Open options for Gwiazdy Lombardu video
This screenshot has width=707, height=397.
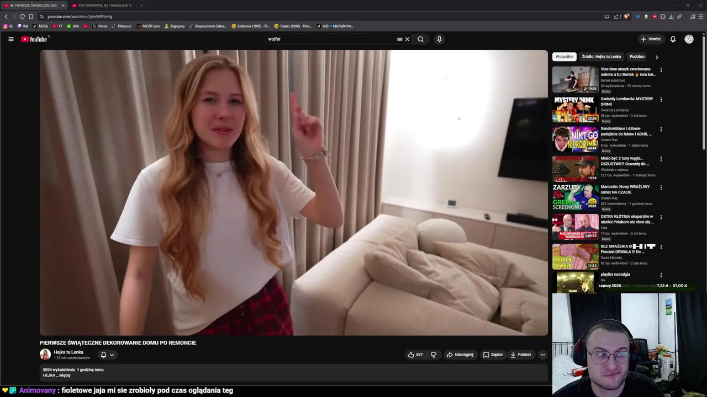661,100
